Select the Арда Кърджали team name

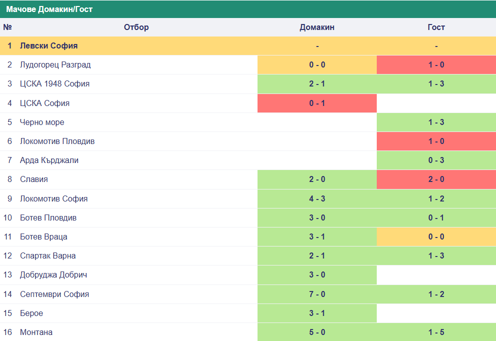49,160
